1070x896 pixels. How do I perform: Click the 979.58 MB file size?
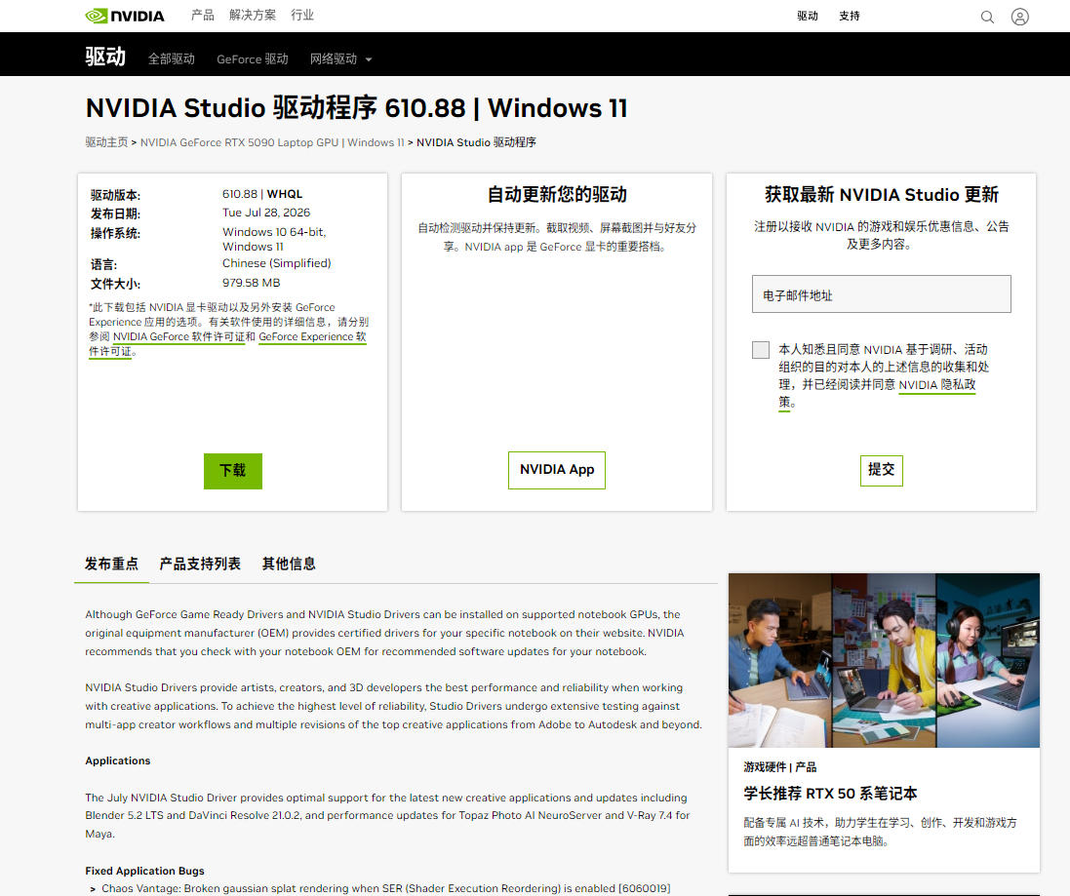click(251, 283)
